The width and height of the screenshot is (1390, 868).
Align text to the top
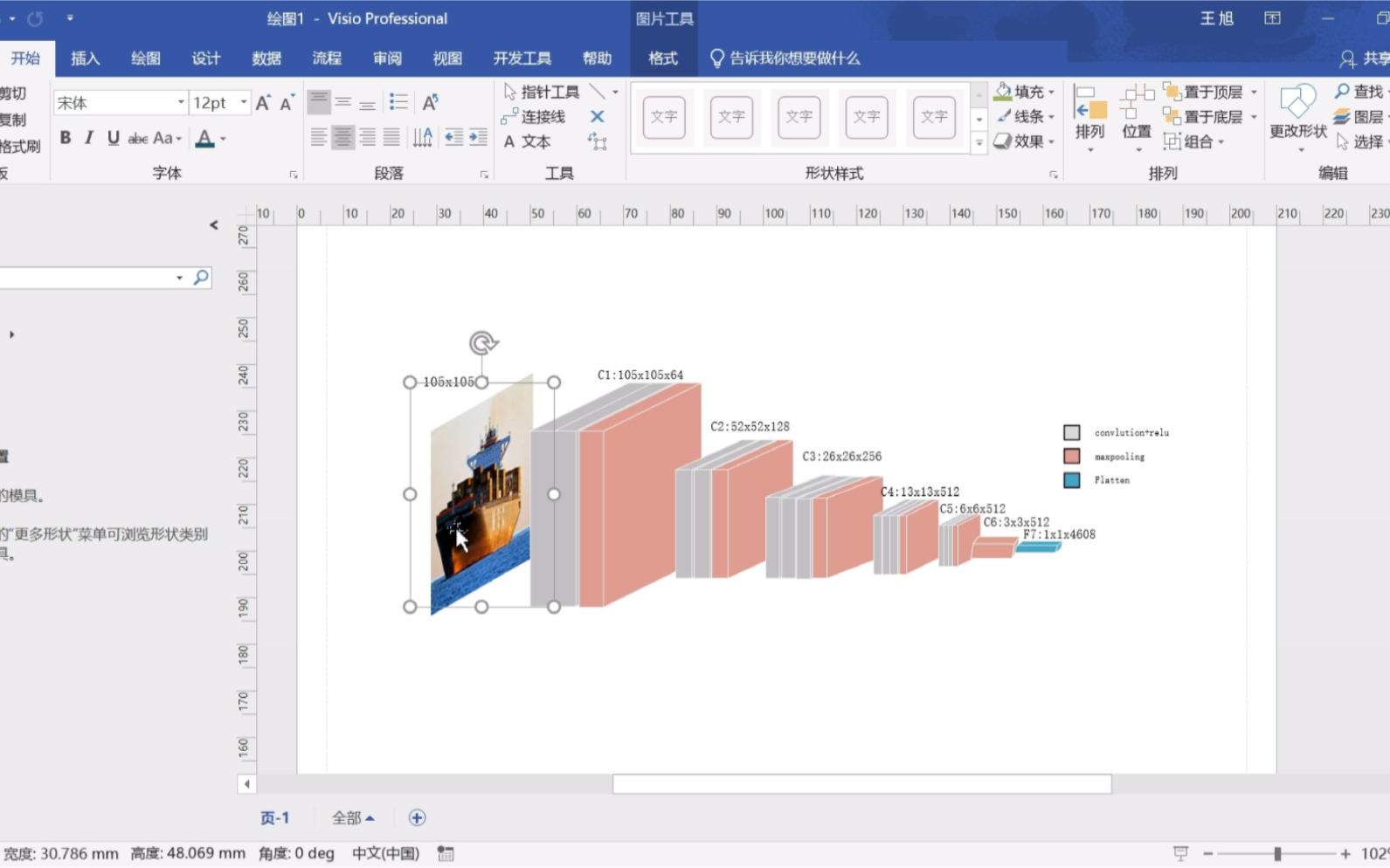point(319,102)
